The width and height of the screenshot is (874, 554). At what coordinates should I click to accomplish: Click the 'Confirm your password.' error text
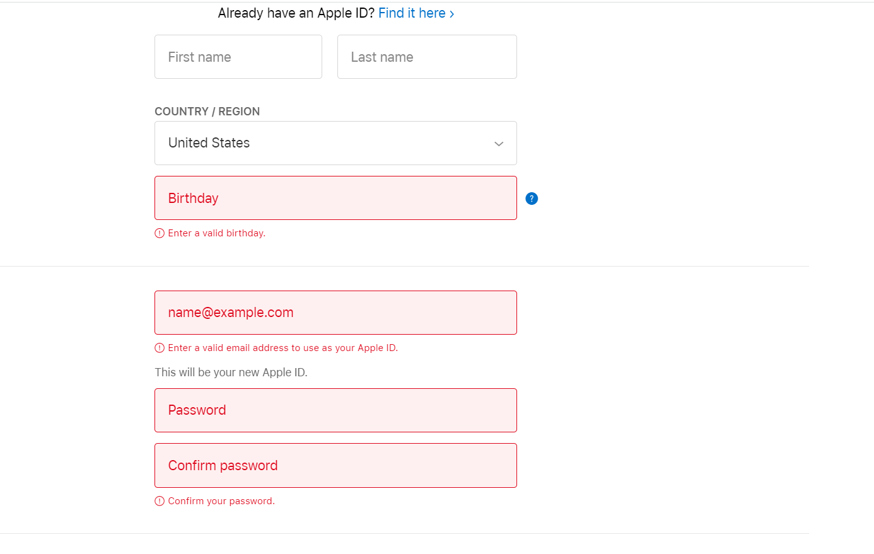(221, 501)
